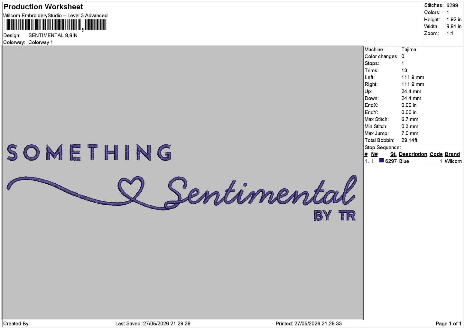The image size is (465, 329).
Task: Click the N# column header
Action: tap(374, 154)
